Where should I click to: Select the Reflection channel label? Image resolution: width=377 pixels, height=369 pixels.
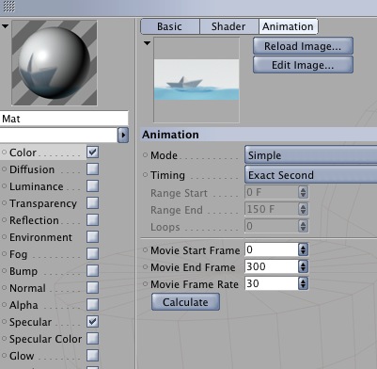click(x=34, y=220)
